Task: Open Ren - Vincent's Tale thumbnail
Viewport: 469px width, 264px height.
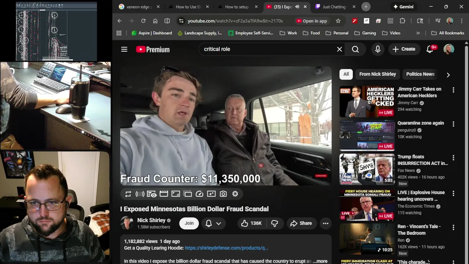Action: click(367, 239)
